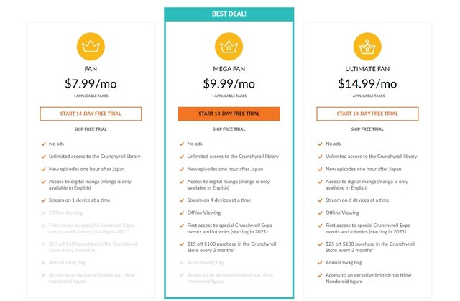Click the Ultimate Fan Annual swag bag checkmark
Viewport: 460px width, 301px height.
click(320, 263)
